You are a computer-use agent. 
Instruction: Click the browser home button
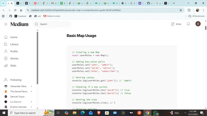[x=21, y=10]
